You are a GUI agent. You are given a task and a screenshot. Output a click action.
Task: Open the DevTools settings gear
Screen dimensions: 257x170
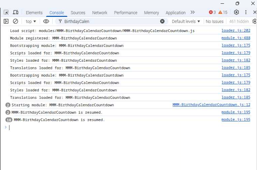coord(236,12)
